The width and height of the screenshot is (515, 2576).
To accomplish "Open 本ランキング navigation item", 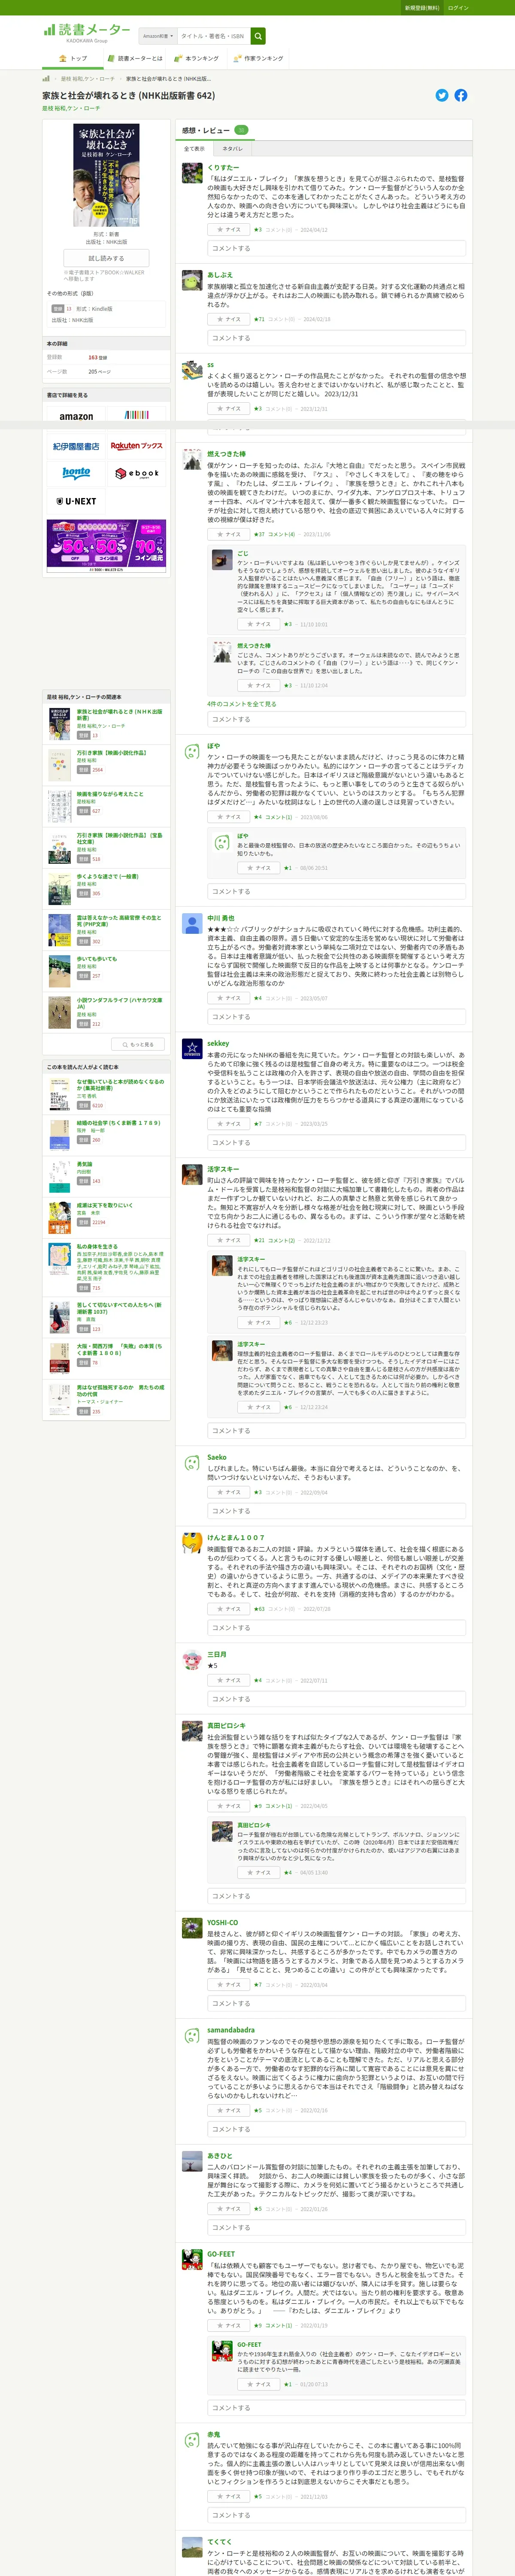I will coord(196,59).
